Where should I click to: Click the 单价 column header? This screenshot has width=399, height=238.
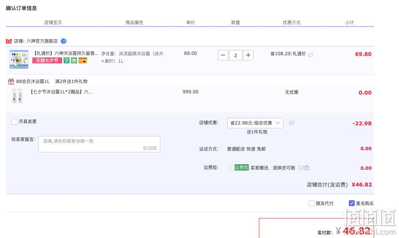coord(190,23)
